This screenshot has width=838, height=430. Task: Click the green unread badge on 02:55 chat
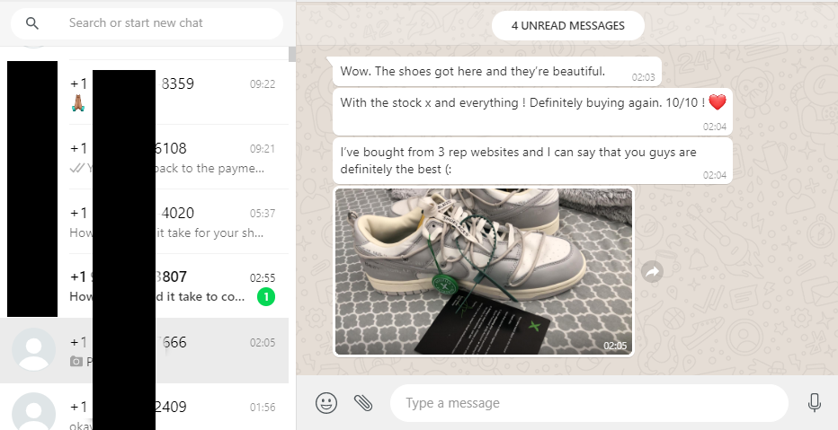(265, 297)
